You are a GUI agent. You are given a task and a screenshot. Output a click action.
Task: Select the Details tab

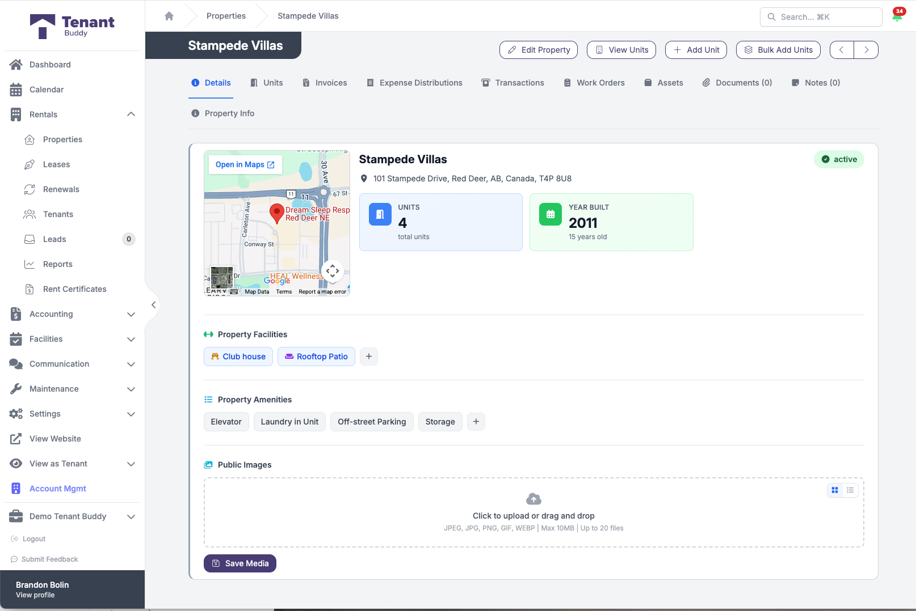pos(211,83)
